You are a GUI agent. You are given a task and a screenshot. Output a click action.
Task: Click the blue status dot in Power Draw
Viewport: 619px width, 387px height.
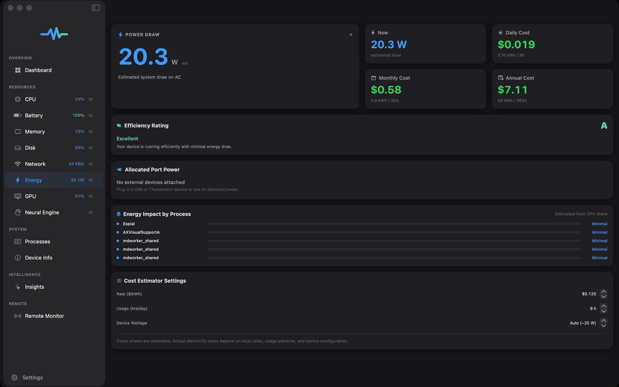(351, 34)
